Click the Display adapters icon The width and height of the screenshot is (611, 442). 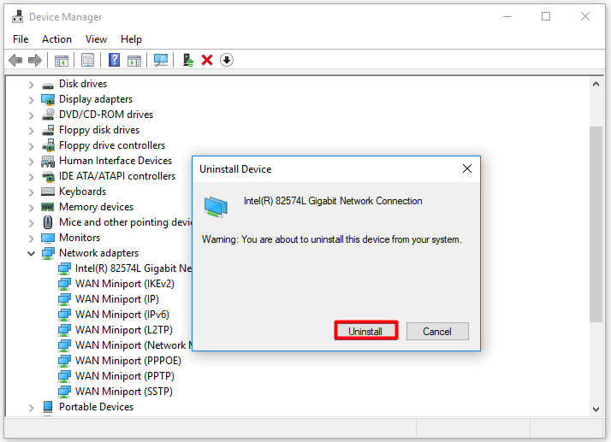[x=48, y=100]
